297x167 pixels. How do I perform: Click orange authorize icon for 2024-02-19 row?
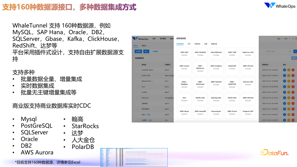pyautogui.click(x=289, y=98)
